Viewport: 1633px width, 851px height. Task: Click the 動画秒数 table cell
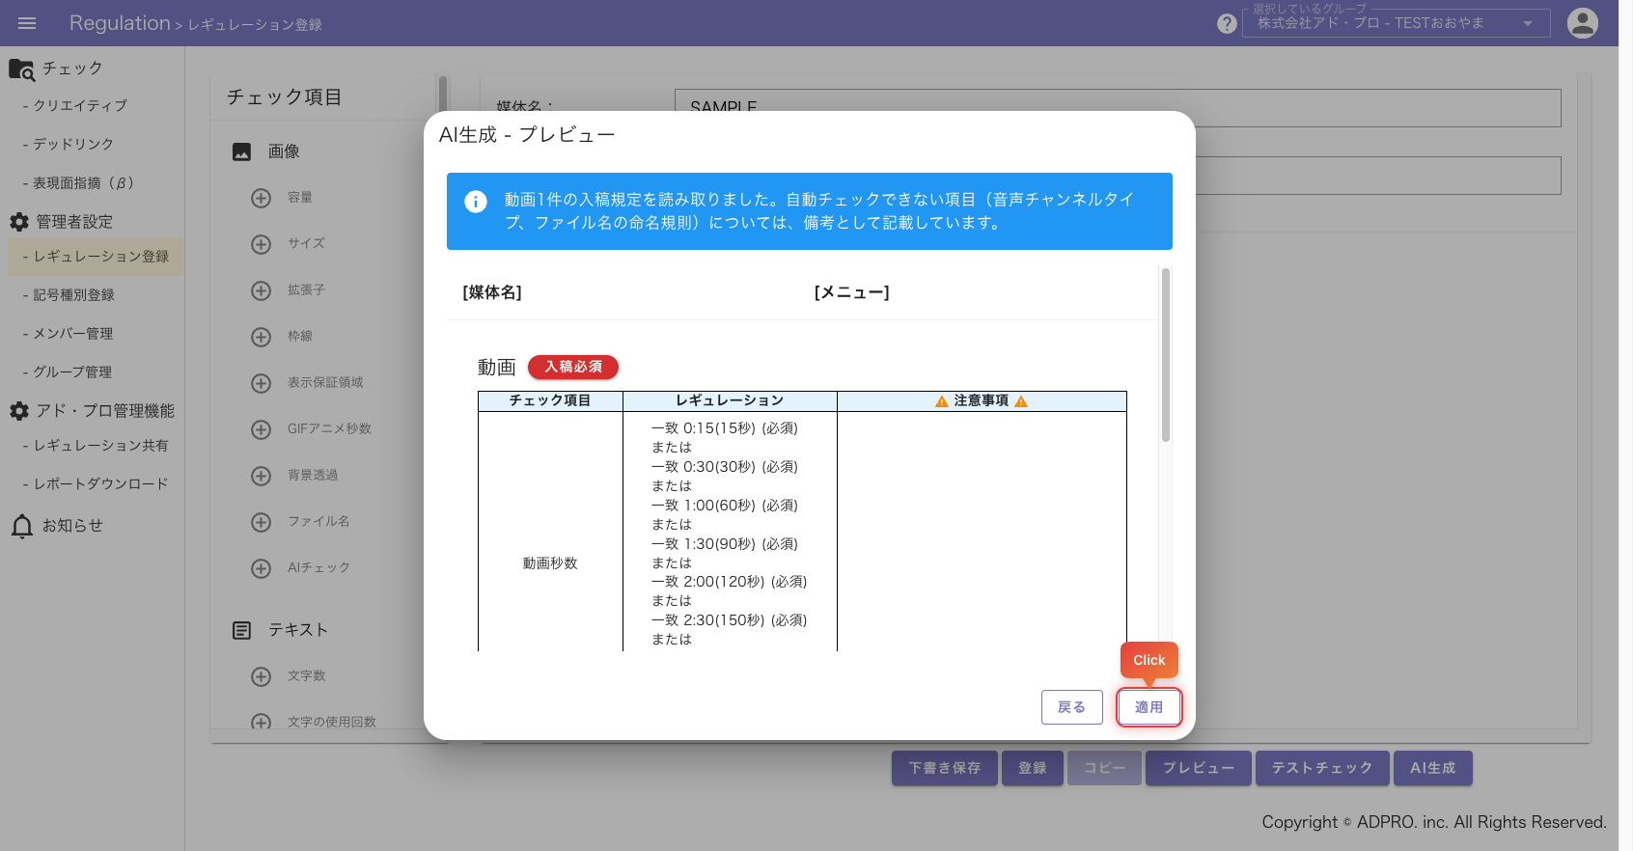coord(550,563)
